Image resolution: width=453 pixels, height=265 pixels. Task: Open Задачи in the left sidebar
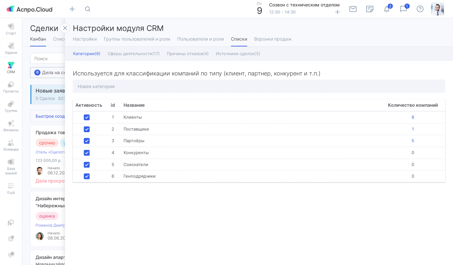(x=11, y=48)
